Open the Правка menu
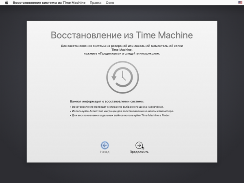Screen dimensions: 244x183 click(x=96, y=3)
